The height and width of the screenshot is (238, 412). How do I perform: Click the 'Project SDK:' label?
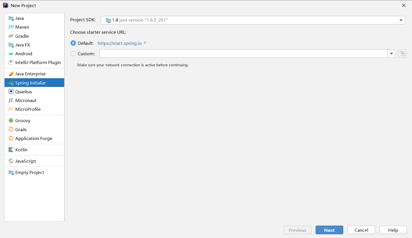(83, 20)
